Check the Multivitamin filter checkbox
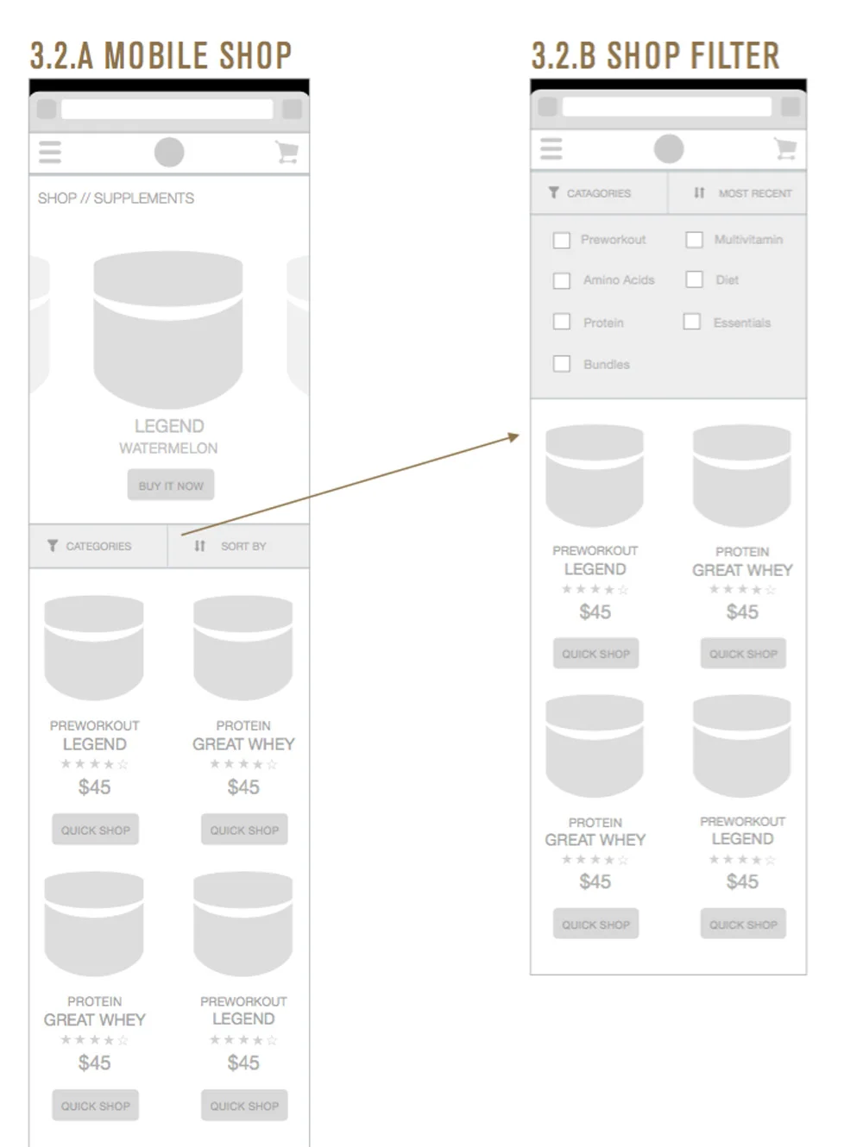This screenshot has height=1147, width=863. [694, 240]
